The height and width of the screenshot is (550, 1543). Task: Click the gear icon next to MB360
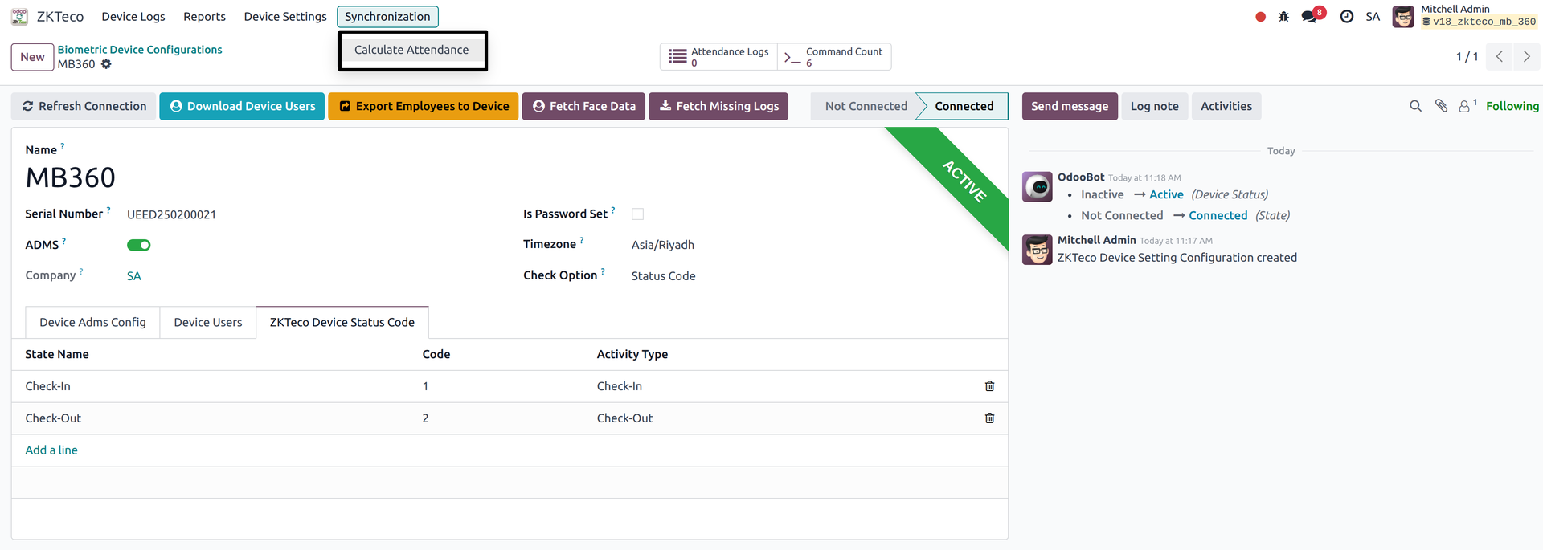tap(106, 64)
